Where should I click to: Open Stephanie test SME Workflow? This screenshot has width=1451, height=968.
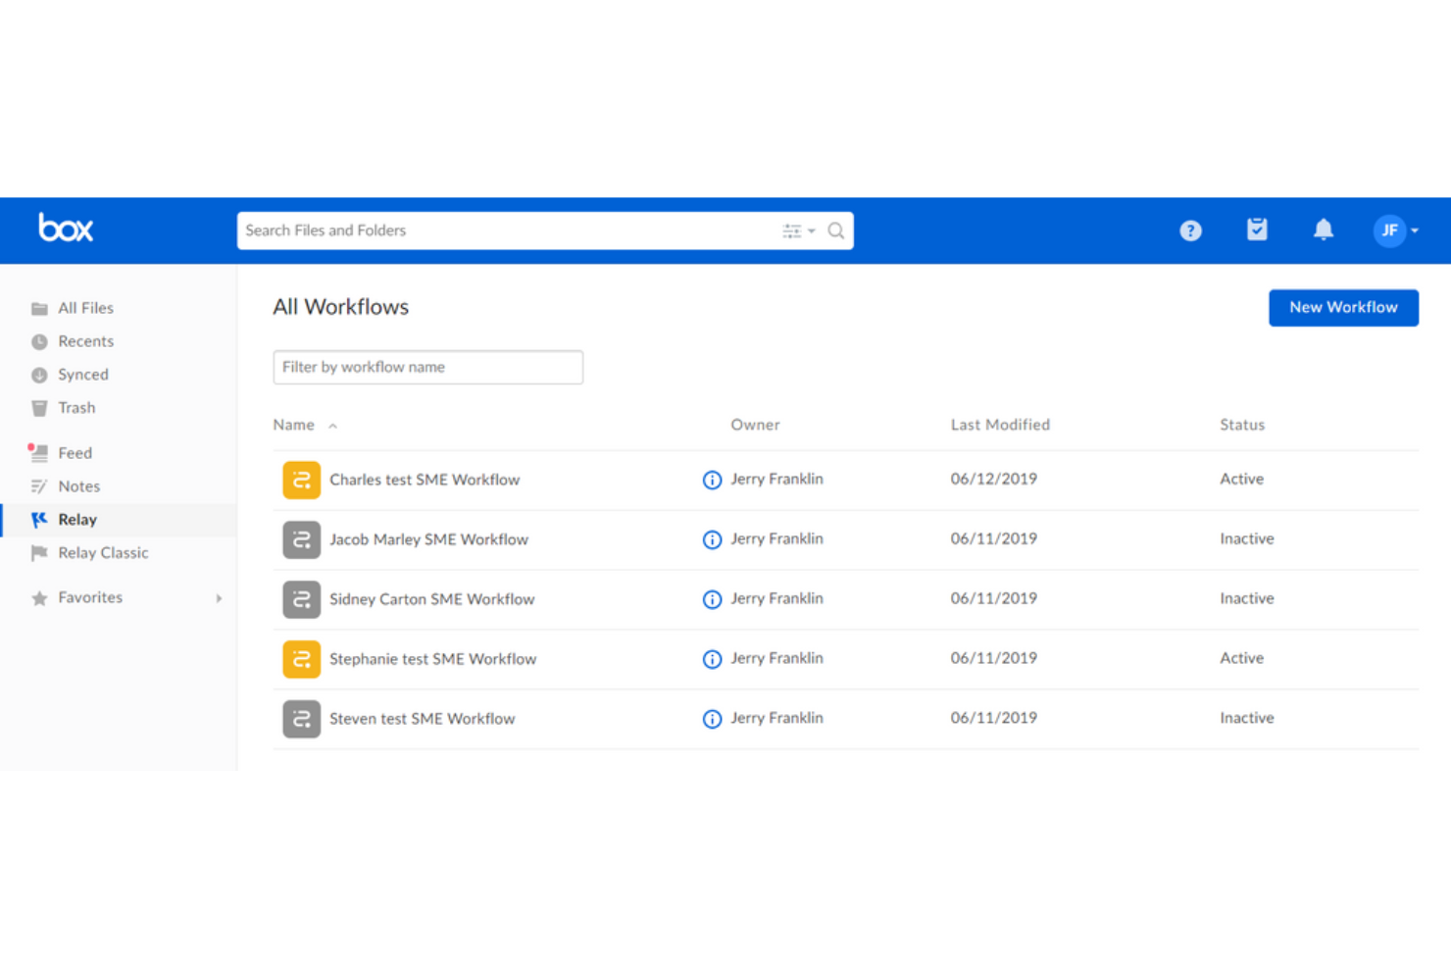coord(432,659)
